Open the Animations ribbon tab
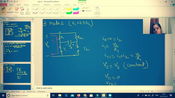175x98 pixels. pyautogui.click(x=47, y=5)
